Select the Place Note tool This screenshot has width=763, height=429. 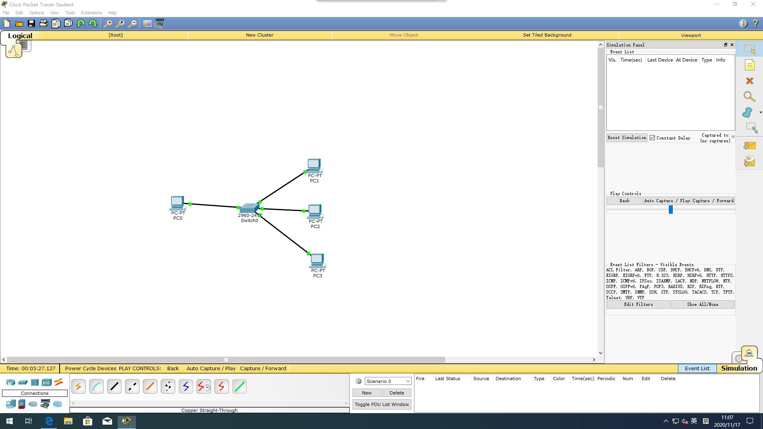point(749,65)
